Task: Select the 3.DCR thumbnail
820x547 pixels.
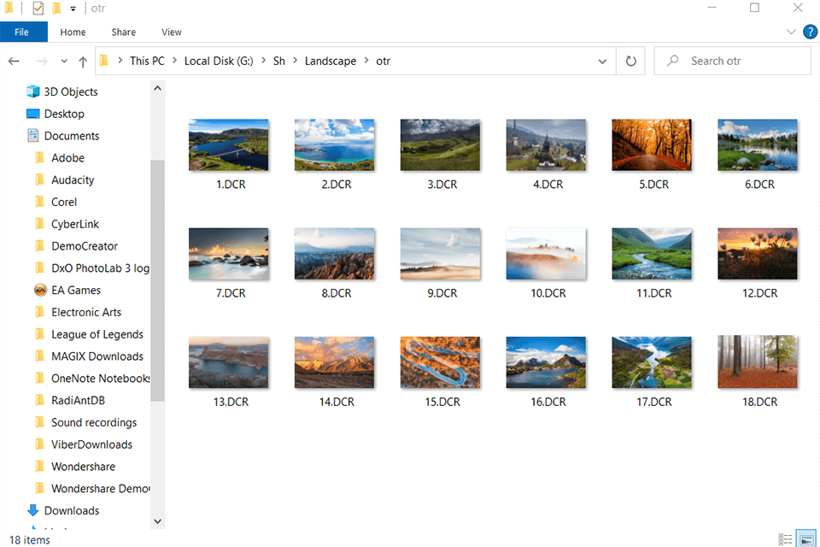Action: click(440, 145)
